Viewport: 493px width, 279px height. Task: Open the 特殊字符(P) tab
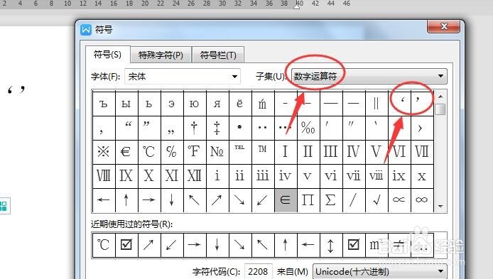(161, 55)
